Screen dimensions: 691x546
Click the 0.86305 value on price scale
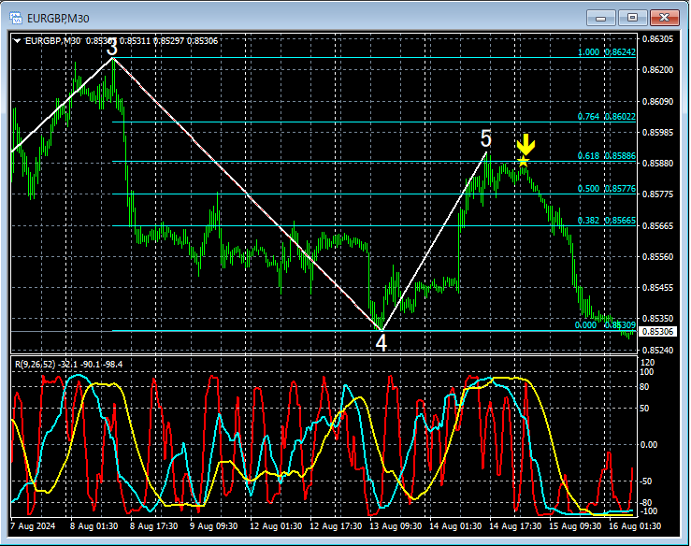pyautogui.click(x=658, y=39)
